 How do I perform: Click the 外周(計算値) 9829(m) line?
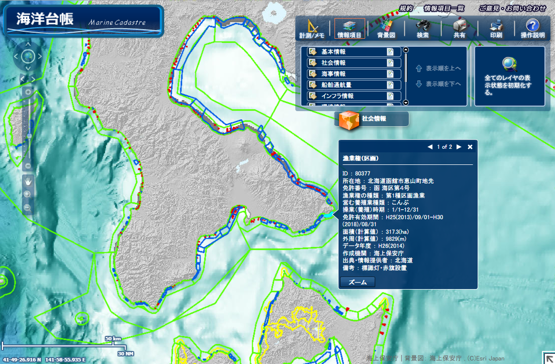(x=375, y=239)
